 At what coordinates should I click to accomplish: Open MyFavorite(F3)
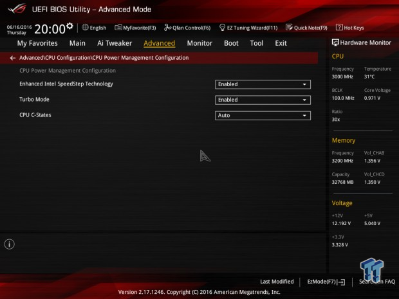coord(135,28)
